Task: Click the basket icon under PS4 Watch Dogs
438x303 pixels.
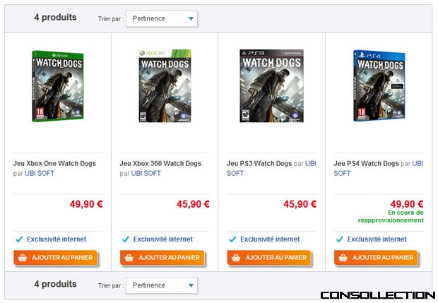Action: click(343, 258)
